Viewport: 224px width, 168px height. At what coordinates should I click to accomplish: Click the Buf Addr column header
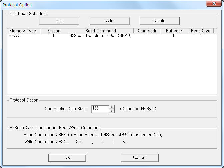tap(174, 31)
